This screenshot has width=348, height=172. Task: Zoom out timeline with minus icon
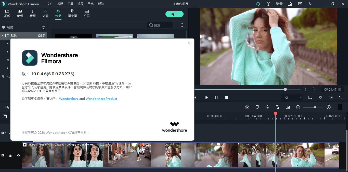click(x=298, y=107)
